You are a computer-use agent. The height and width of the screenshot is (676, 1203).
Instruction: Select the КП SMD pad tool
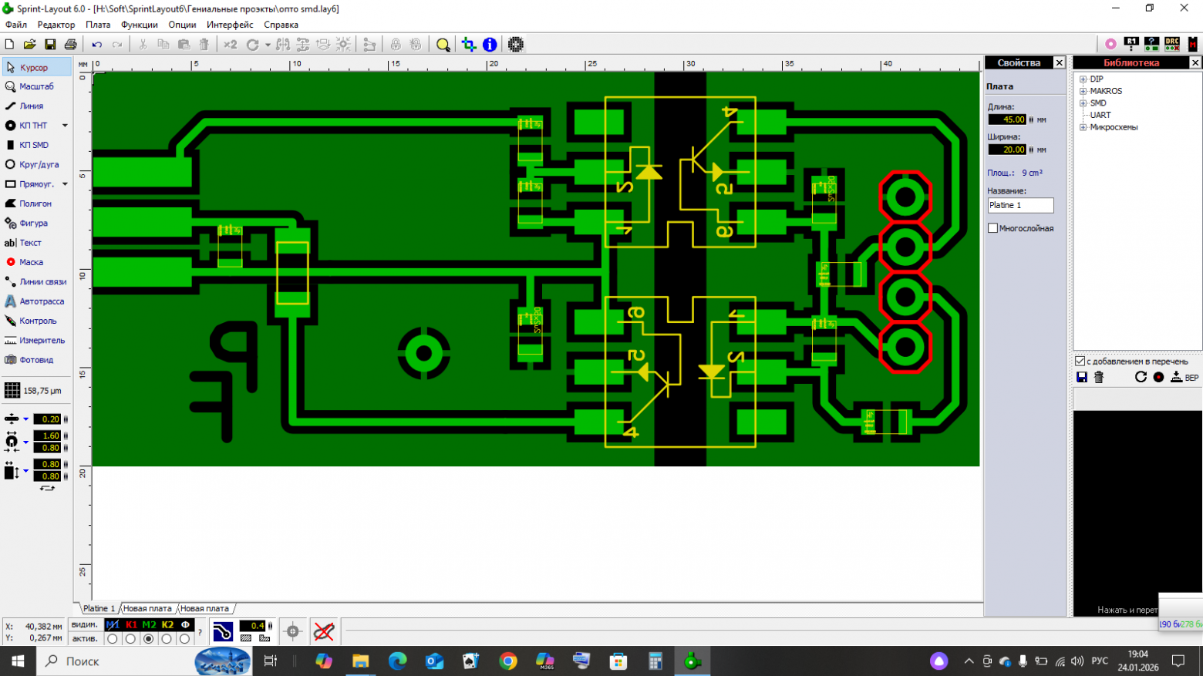coord(37,145)
